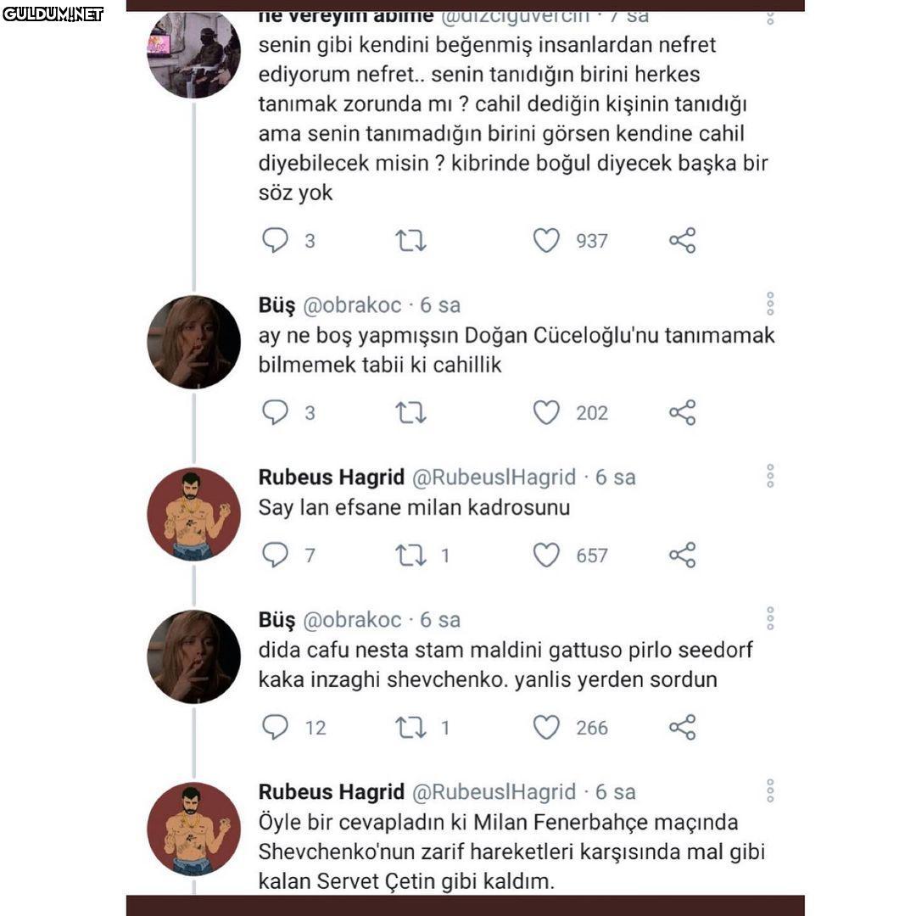Open replies on tweet with 12 comments
Viewport: 916px width, 916px height.
point(275,728)
